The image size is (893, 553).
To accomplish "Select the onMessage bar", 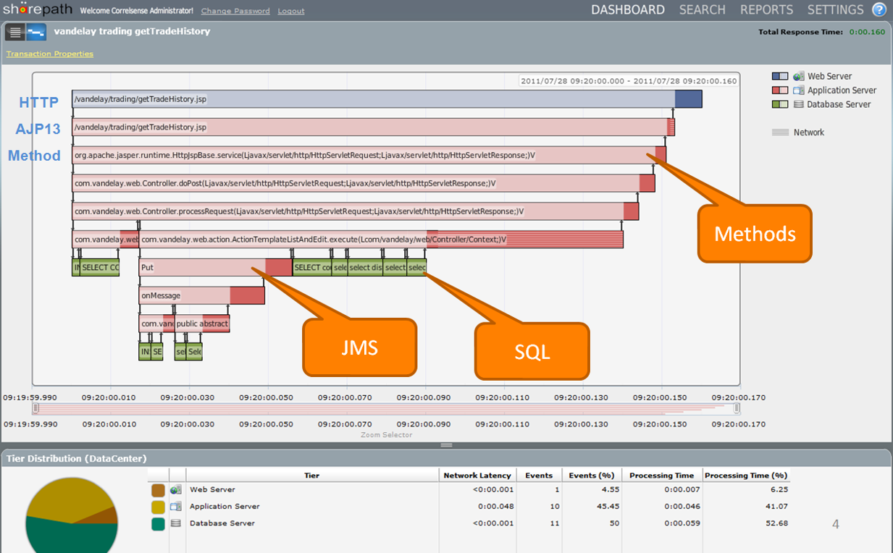I will 201,295.
